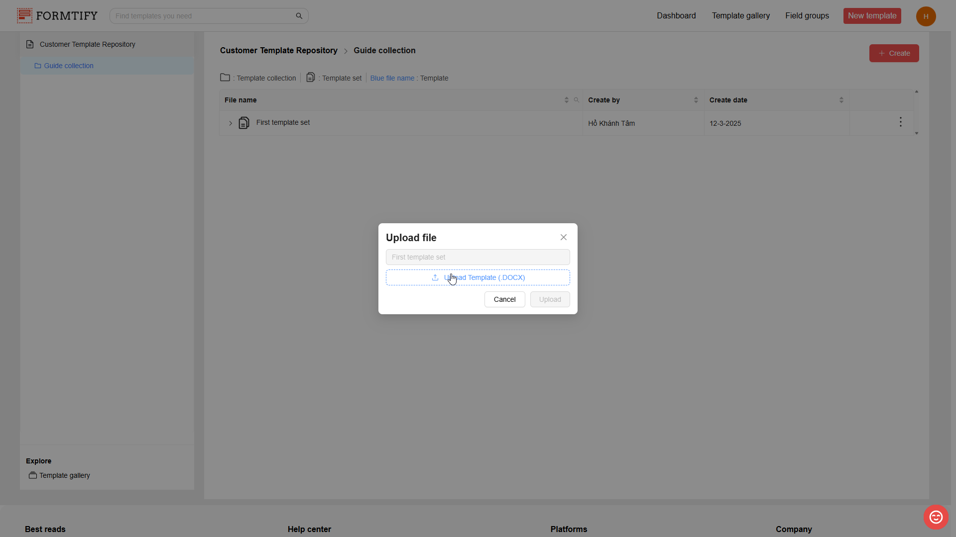Click File name column search icon
This screenshot has width=956, height=537.
[576, 100]
